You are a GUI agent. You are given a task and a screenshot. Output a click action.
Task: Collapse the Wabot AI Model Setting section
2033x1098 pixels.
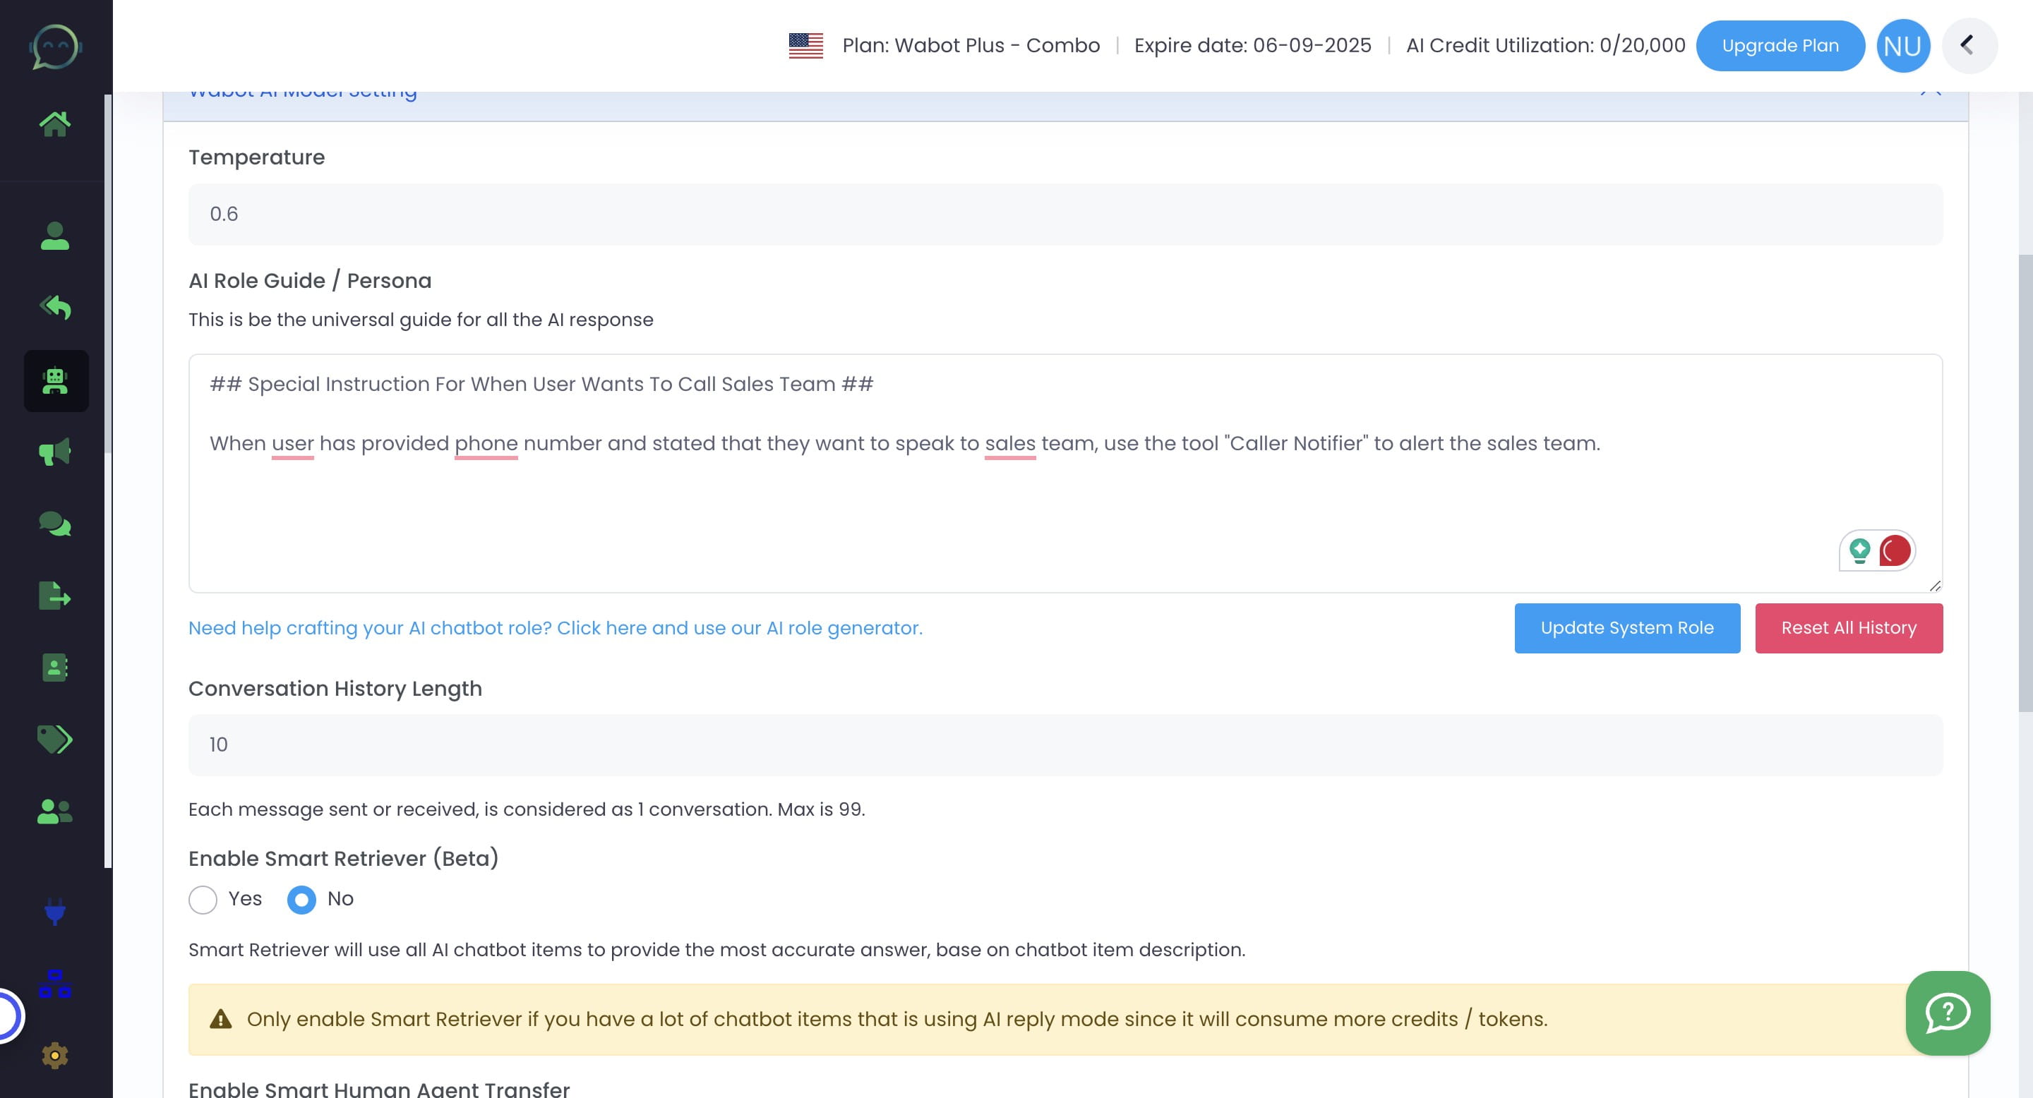click(x=1931, y=91)
